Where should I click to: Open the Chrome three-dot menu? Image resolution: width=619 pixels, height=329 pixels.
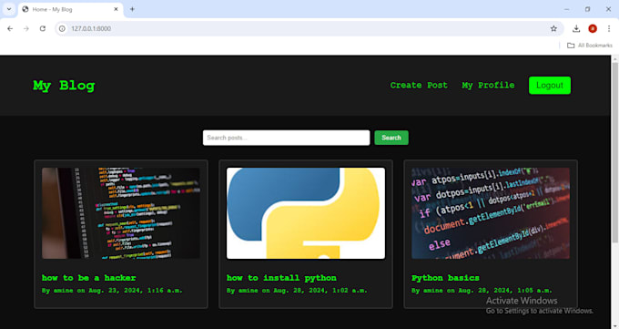(x=609, y=28)
